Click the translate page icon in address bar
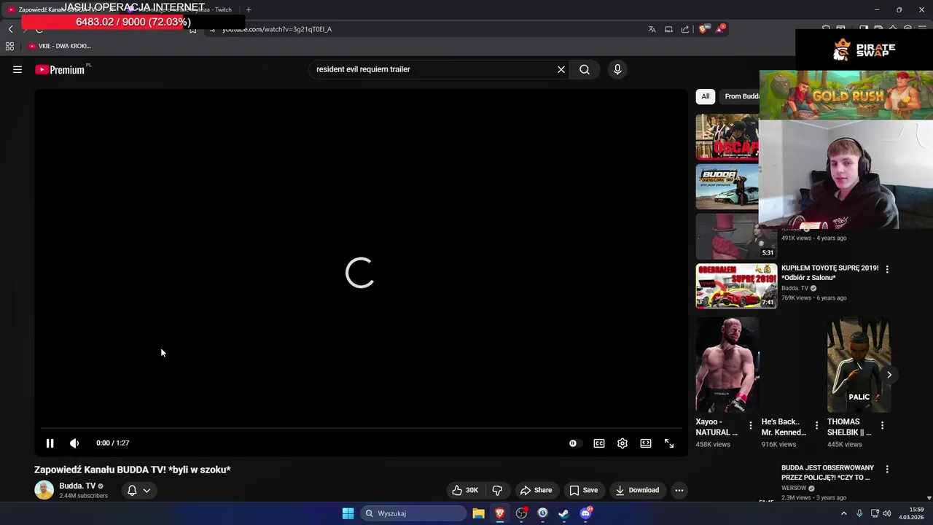This screenshot has width=933, height=525. (x=652, y=29)
